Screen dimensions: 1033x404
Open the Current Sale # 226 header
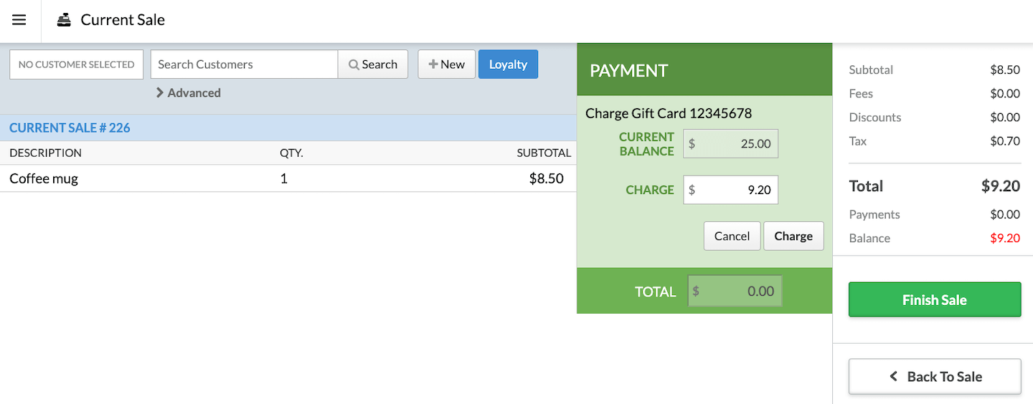click(x=70, y=128)
